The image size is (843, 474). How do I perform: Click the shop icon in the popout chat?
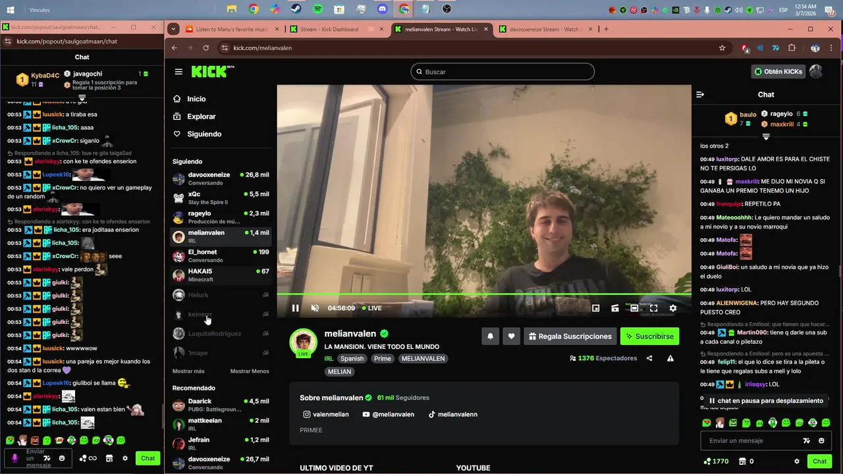point(109,458)
